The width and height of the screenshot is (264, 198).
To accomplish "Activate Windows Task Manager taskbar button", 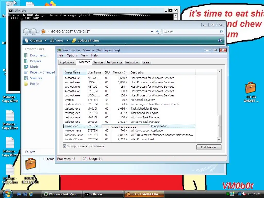I will [x=62, y=194].
